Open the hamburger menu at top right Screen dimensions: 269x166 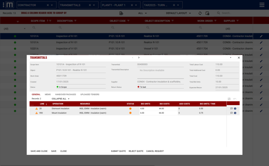(262, 5)
